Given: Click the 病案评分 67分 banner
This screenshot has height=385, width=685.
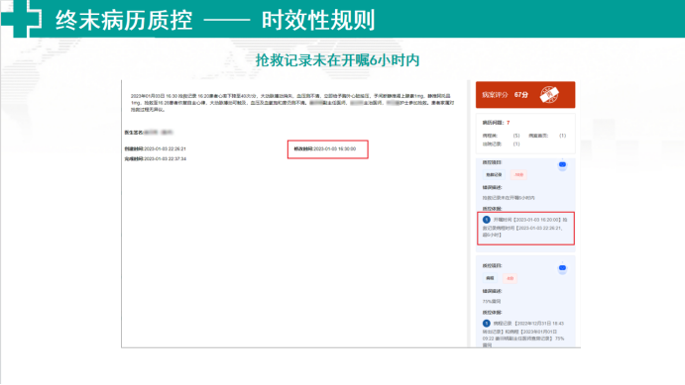Looking at the screenshot, I should (x=525, y=95).
